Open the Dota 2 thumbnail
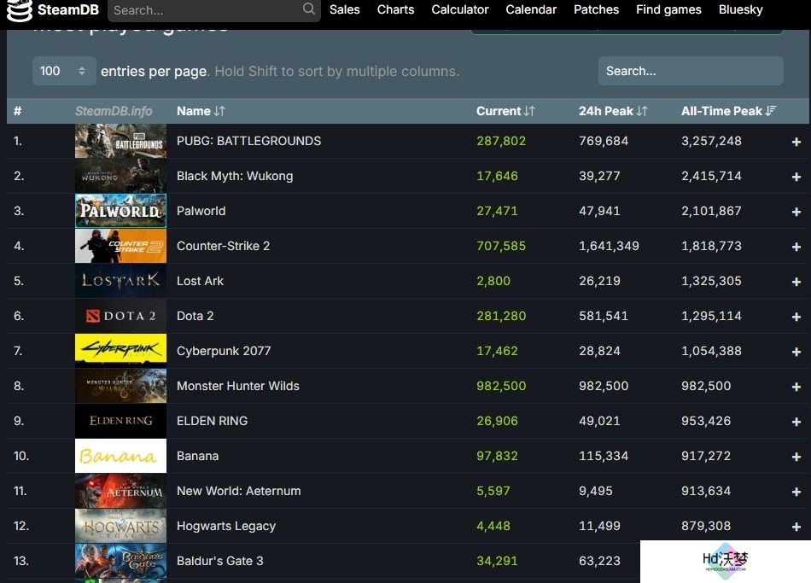Image resolution: width=811 pixels, height=583 pixels. point(120,316)
